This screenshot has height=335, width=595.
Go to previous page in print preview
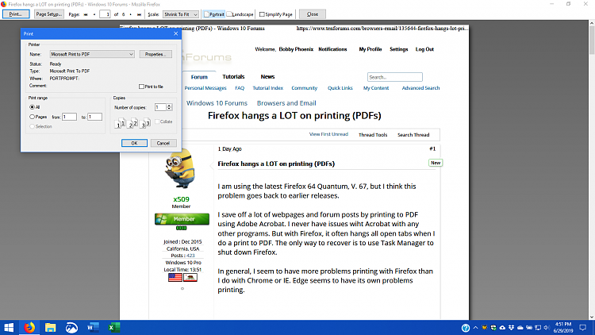point(94,14)
